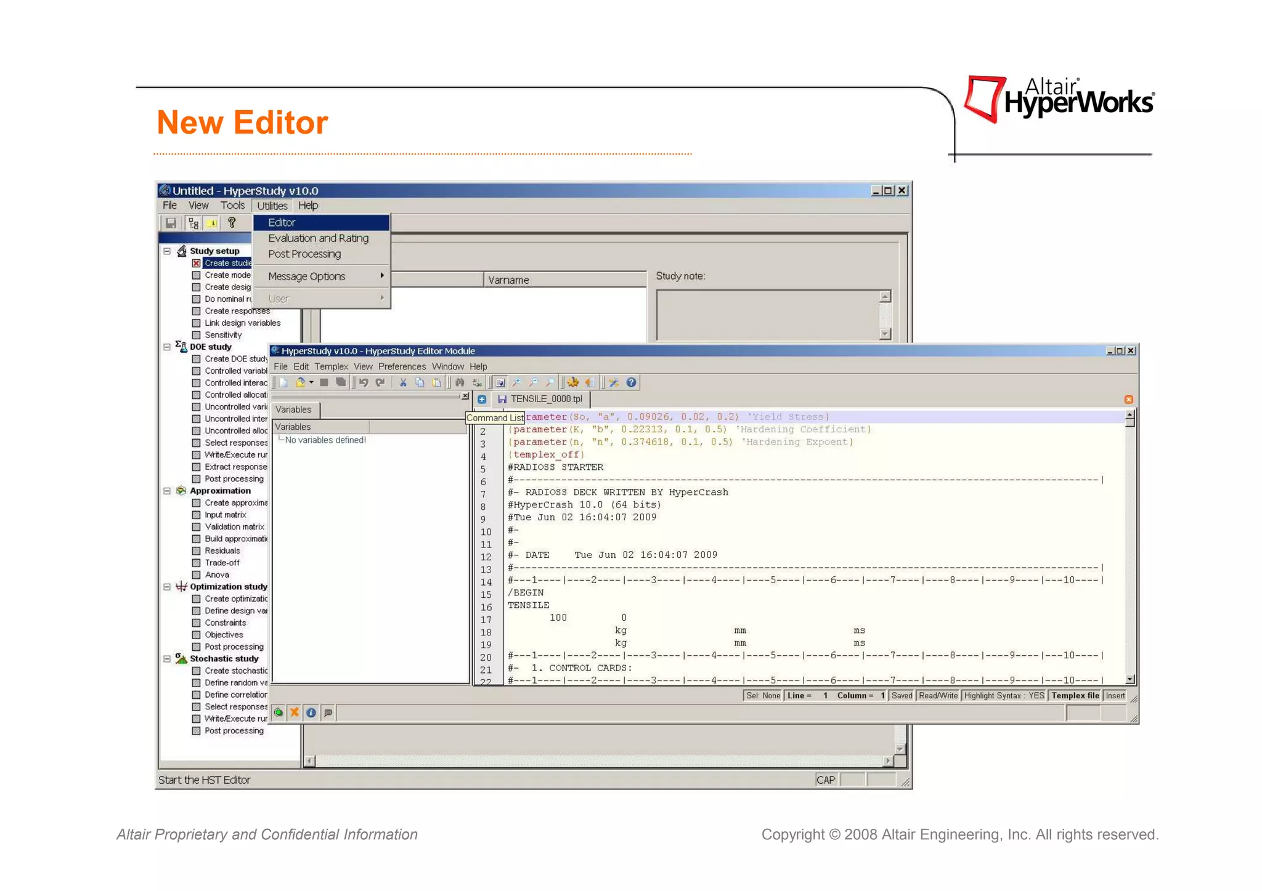Close the Variables side panel with the x
1262x891 pixels.
click(x=465, y=396)
